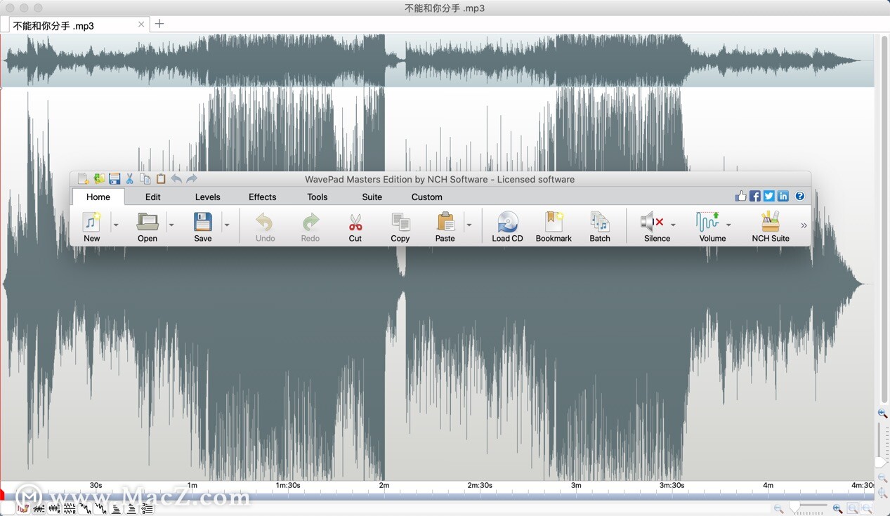Click the vertical zoom slider handle
Image resolution: width=890 pixels, height=516 pixels.
pyautogui.click(x=881, y=462)
